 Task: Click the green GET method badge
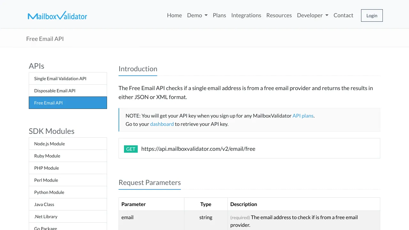click(131, 149)
